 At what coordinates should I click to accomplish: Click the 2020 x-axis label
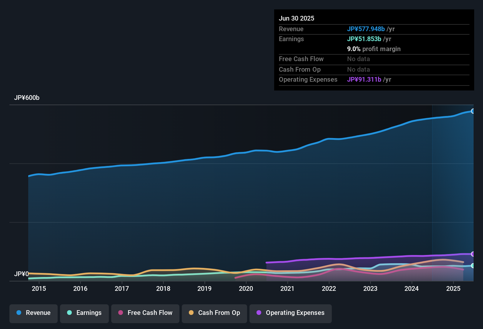246,288
